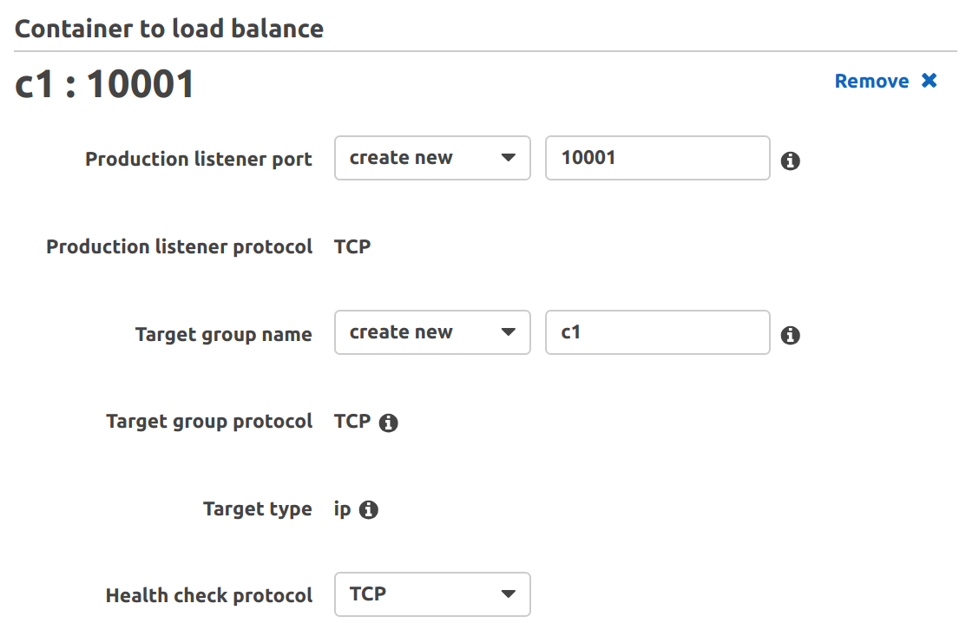Image resolution: width=966 pixels, height=623 pixels.
Task: Click the Remove link for container c1
Action: (871, 81)
